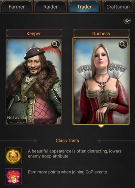This screenshot has height=188, width=135.
Task: Tap the carnival mask trait icon
Action: pos(13,176)
